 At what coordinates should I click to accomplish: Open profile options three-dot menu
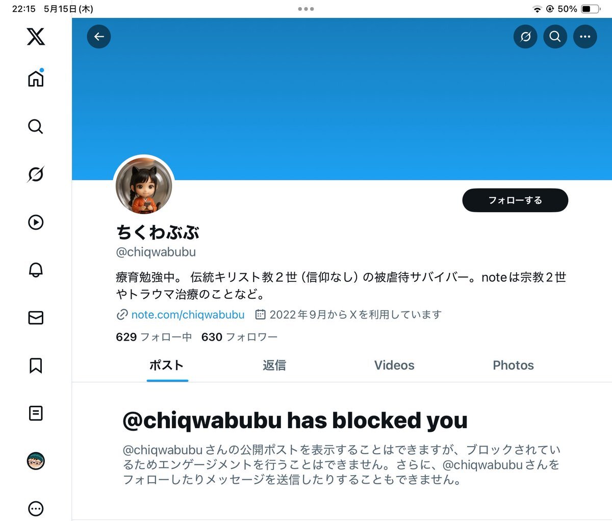[x=585, y=37]
